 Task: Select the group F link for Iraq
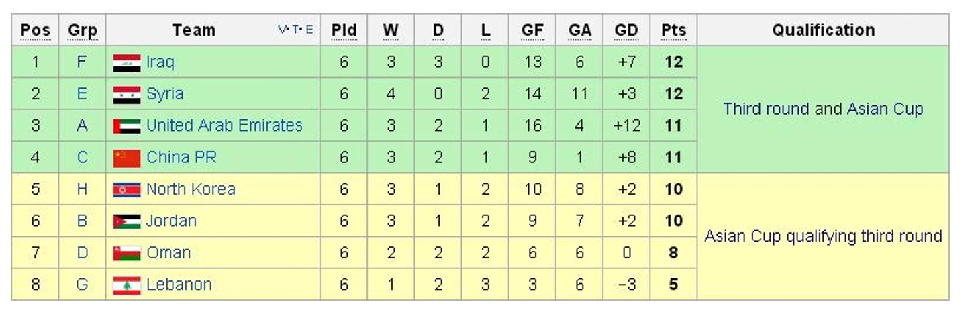82,62
